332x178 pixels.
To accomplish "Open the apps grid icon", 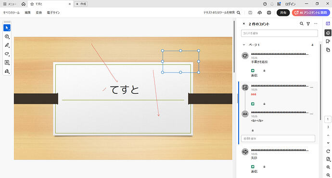I will click(x=279, y=4).
